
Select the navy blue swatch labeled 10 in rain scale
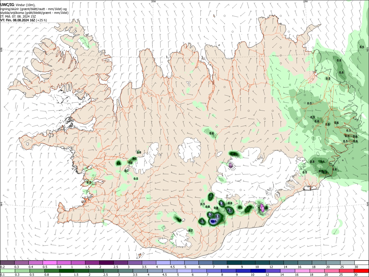[x=258, y=271]
